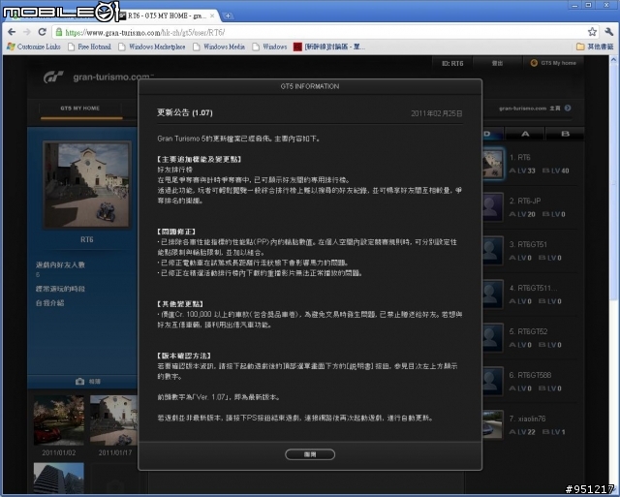Click avatar icon next to RT6GT51
Viewport: 620px width, 497px height.
tap(493, 251)
